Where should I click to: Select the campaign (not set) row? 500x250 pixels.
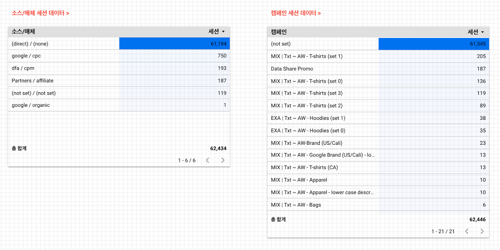(378, 44)
